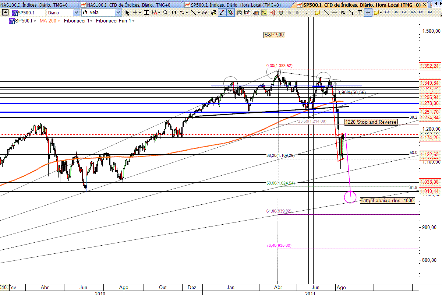The height and width of the screenshot is (295, 442).
Task: Select the trend line tool beside the folder
Action: point(326,12)
